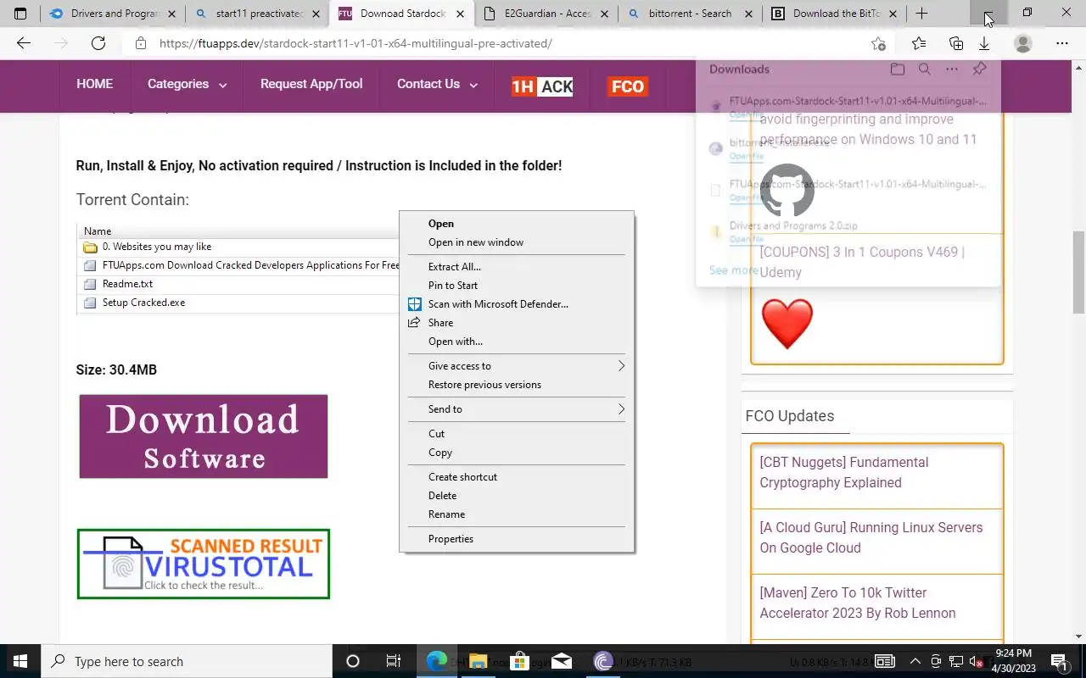Click the search icon in the Downloads panel
The image size is (1086, 678).
click(x=925, y=69)
